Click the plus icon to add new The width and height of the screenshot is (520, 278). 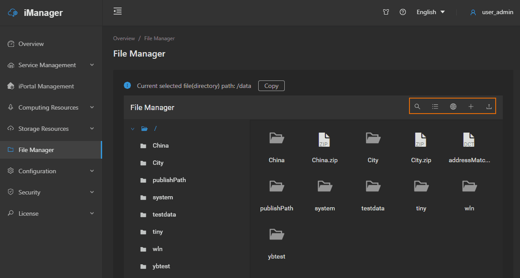[471, 107]
